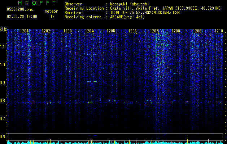The width and height of the screenshot is (227, 144).
Task: Click the date stamp 02.05.28 12:00
Action: click(22, 17)
